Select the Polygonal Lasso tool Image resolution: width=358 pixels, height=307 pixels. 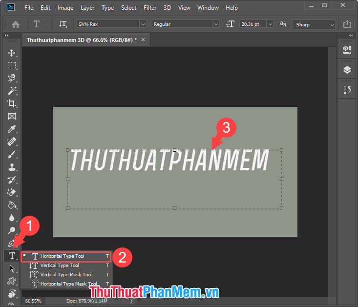[x=12, y=78]
